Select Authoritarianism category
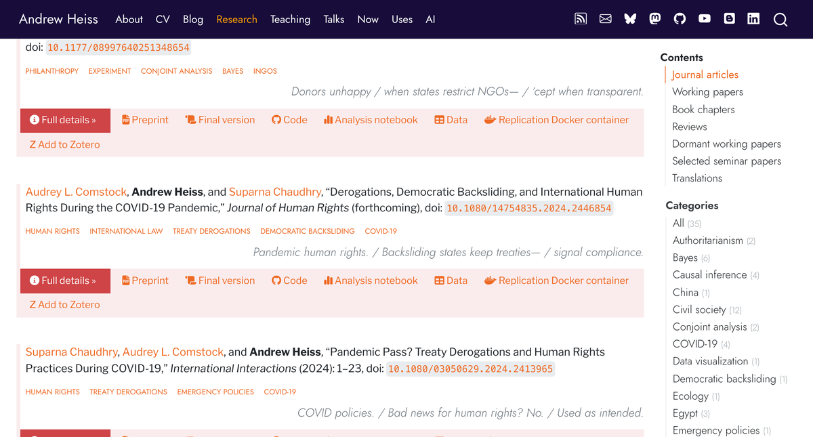The width and height of the screenshot is (813, 437). coord(714,241)
